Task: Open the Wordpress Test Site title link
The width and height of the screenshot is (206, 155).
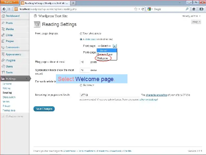Action: tap(53, 16)
